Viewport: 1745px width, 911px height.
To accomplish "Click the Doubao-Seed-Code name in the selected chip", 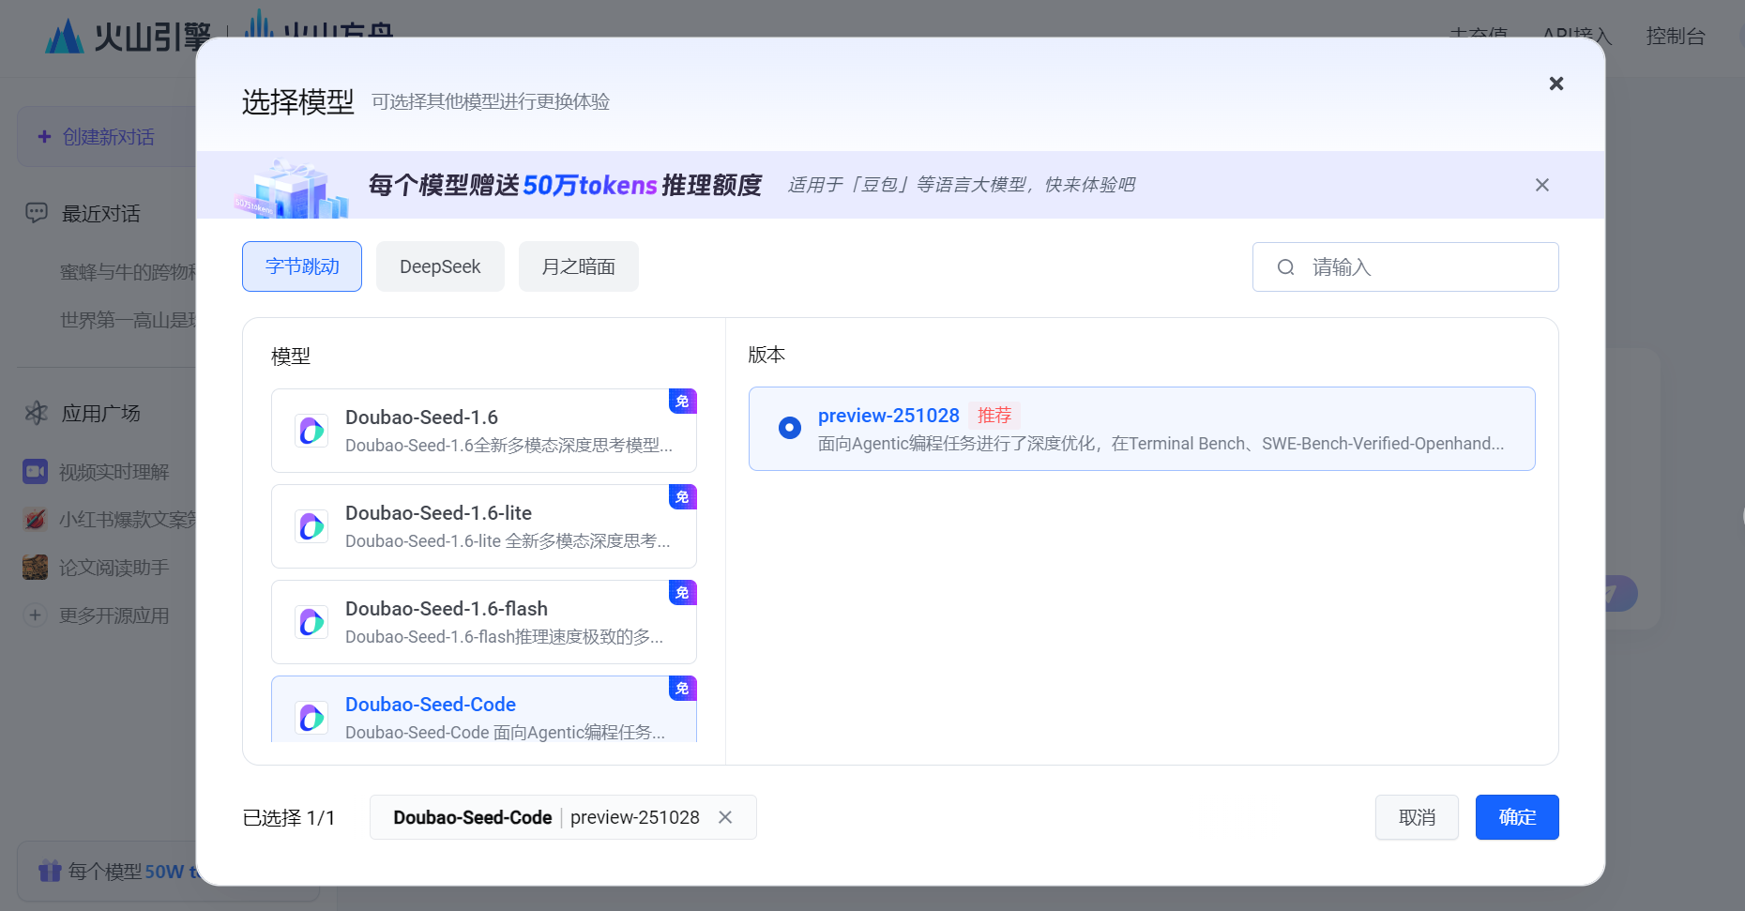I will [x=473, y=817].
